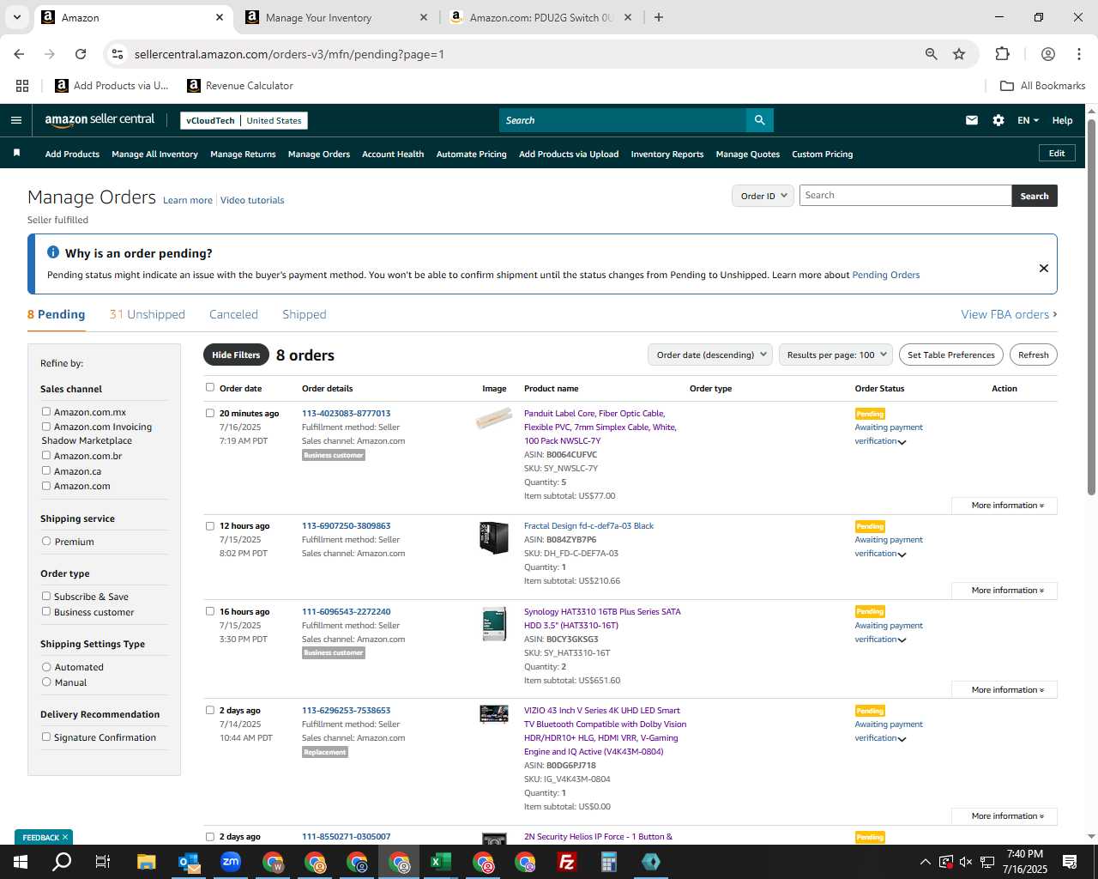Open Excel from the taskbar
1098x879 pixels.
tap(441, 862)
